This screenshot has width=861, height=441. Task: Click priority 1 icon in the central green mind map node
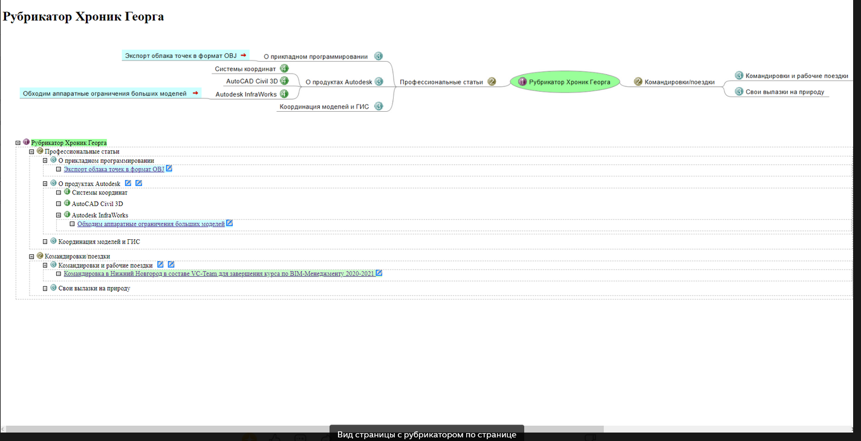click(x=522, y=82)
